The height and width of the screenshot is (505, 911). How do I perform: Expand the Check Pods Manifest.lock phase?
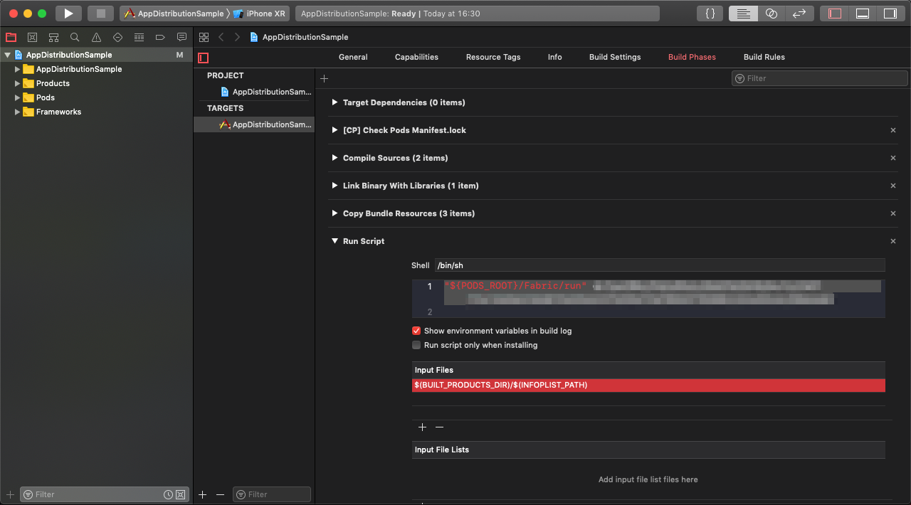click(335, 130)
